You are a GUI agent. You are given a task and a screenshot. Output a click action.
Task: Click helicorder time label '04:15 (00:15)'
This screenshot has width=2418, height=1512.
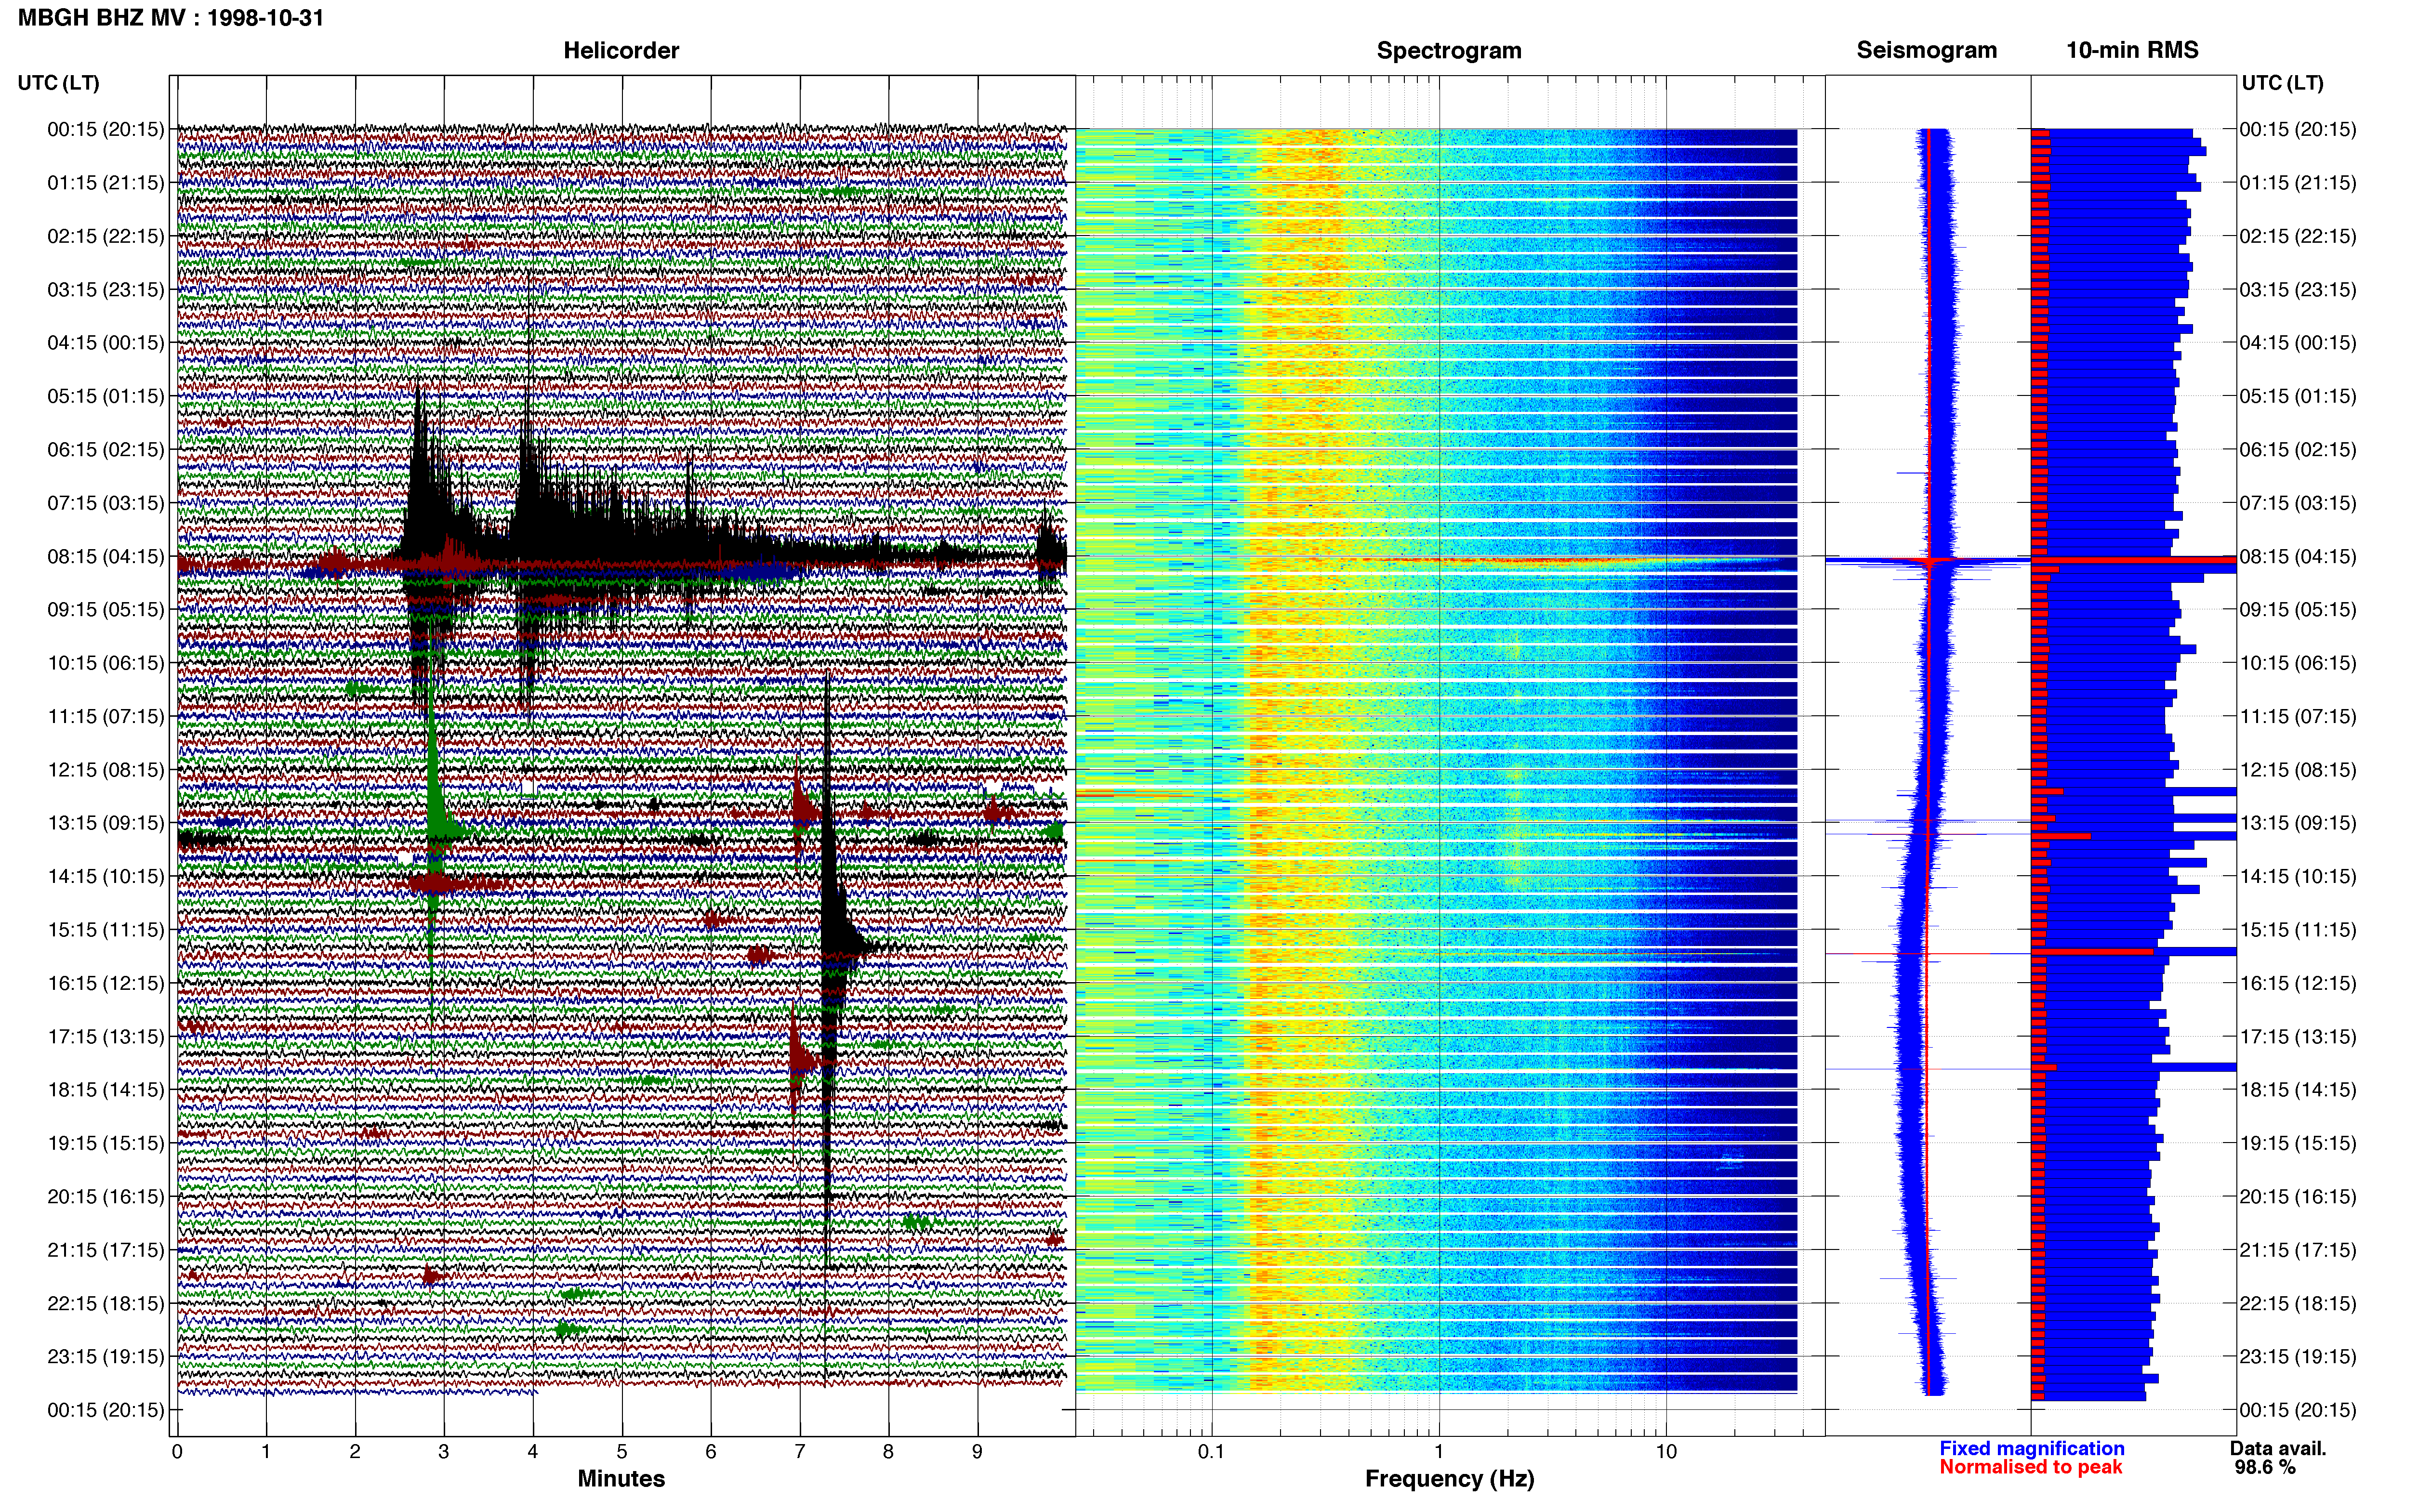(106, 343)
